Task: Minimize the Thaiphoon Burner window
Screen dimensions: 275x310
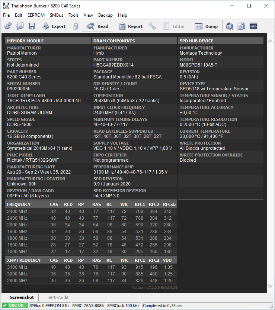Action: [232, 6]
